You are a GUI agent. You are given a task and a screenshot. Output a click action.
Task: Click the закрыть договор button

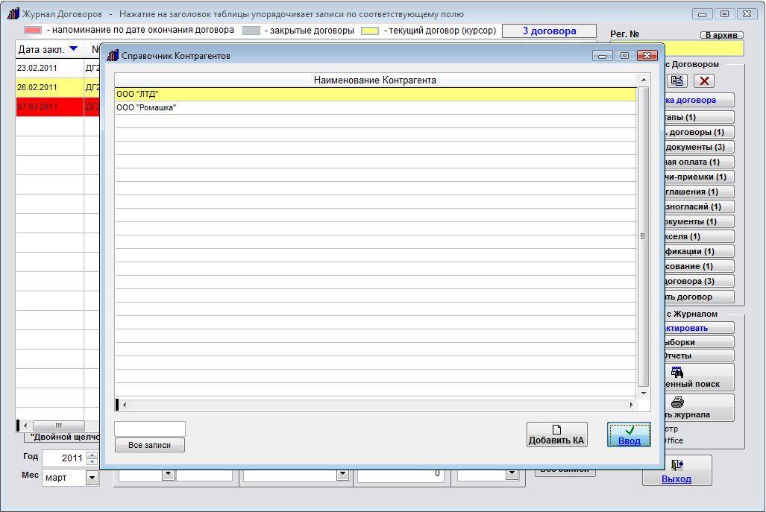(x=699, y=297)
